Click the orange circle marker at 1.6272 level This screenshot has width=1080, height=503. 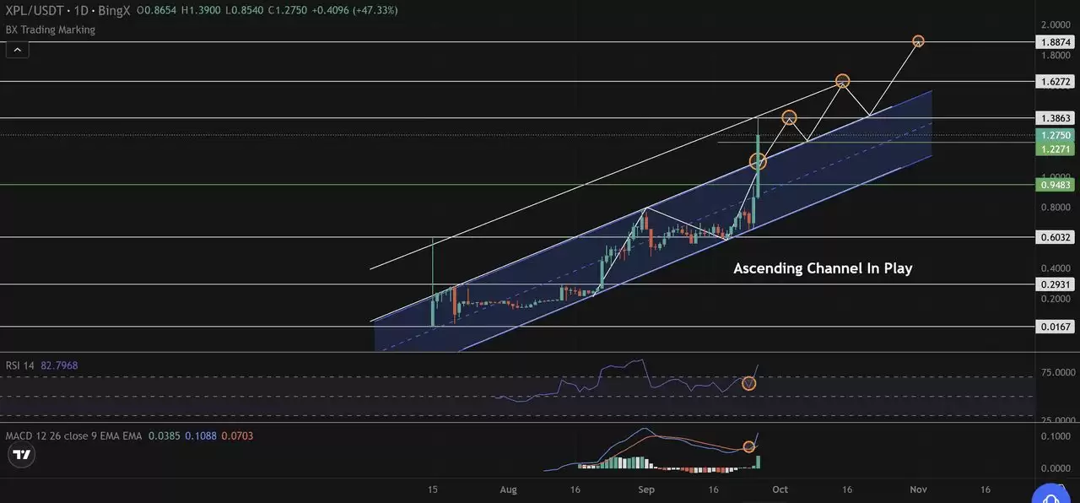click(x=842, y=81)
